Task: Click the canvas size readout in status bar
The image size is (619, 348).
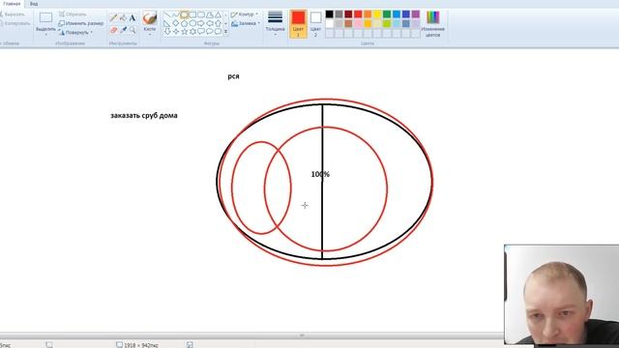Action: (x=137, y=345)
